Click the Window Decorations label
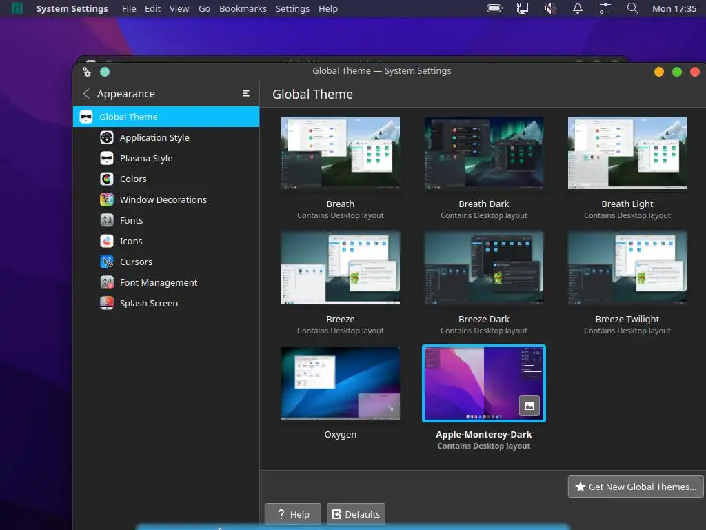 (163, 199)
